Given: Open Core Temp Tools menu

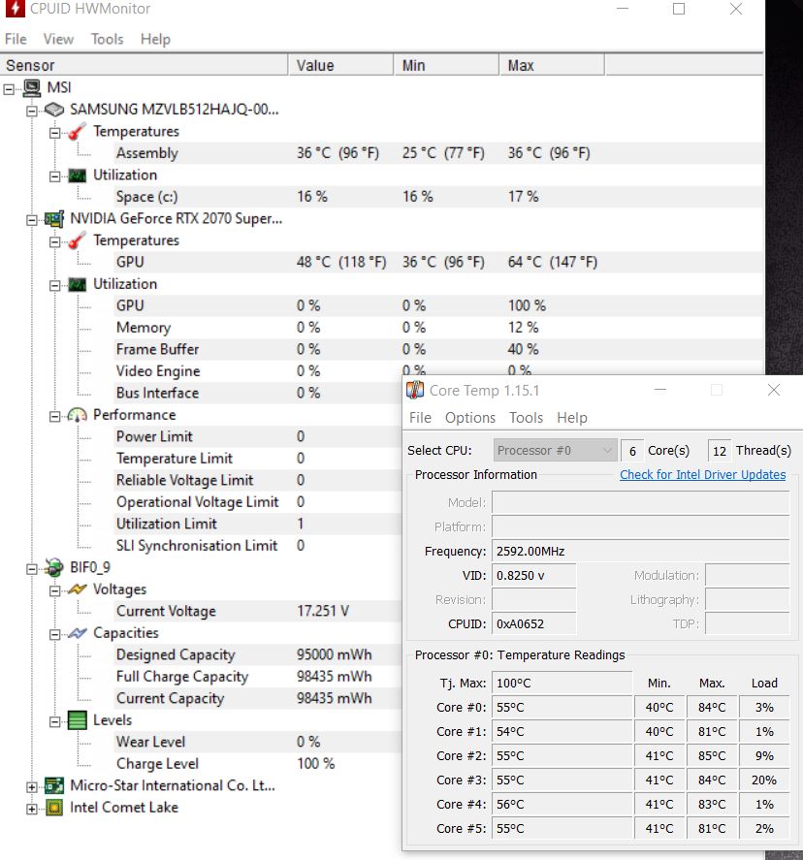Looking at the screenshot, I should click(x=526, y=418).
